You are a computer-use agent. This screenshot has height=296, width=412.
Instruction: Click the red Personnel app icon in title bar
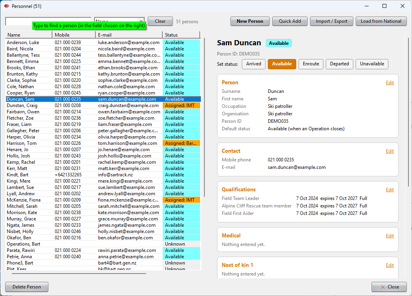pos(7,6)
